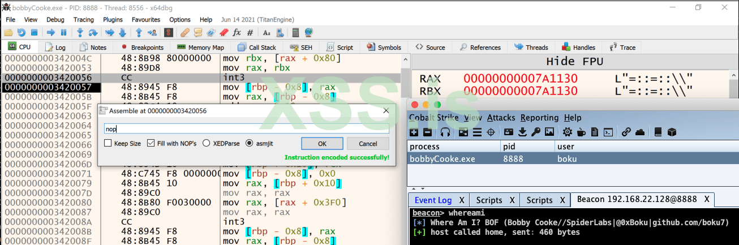Click the Run arrow icon in x64dbg toolbar
The image size is (739, 245).
point(50,32)
